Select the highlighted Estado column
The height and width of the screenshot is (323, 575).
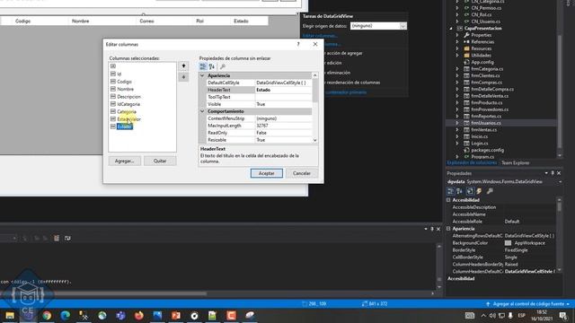click(124, 127)
